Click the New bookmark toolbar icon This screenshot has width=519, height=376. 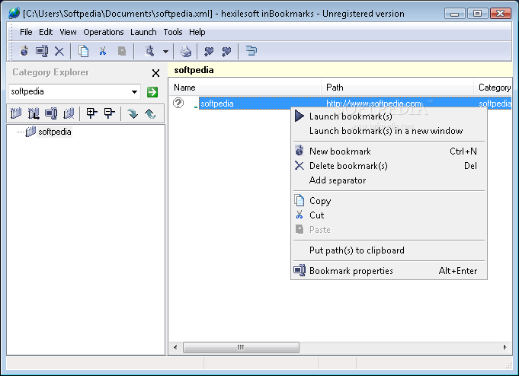[x=24, y=51]
